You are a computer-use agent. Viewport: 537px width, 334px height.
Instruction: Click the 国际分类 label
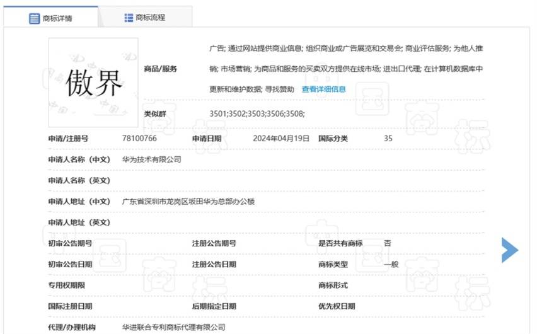pyautogui.click(x=333, y=139)
